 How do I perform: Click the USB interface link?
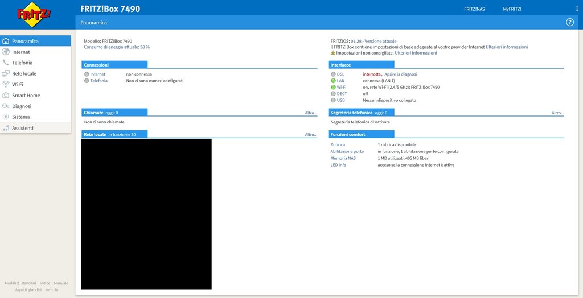pyautogui.click(x=341, y=100)
